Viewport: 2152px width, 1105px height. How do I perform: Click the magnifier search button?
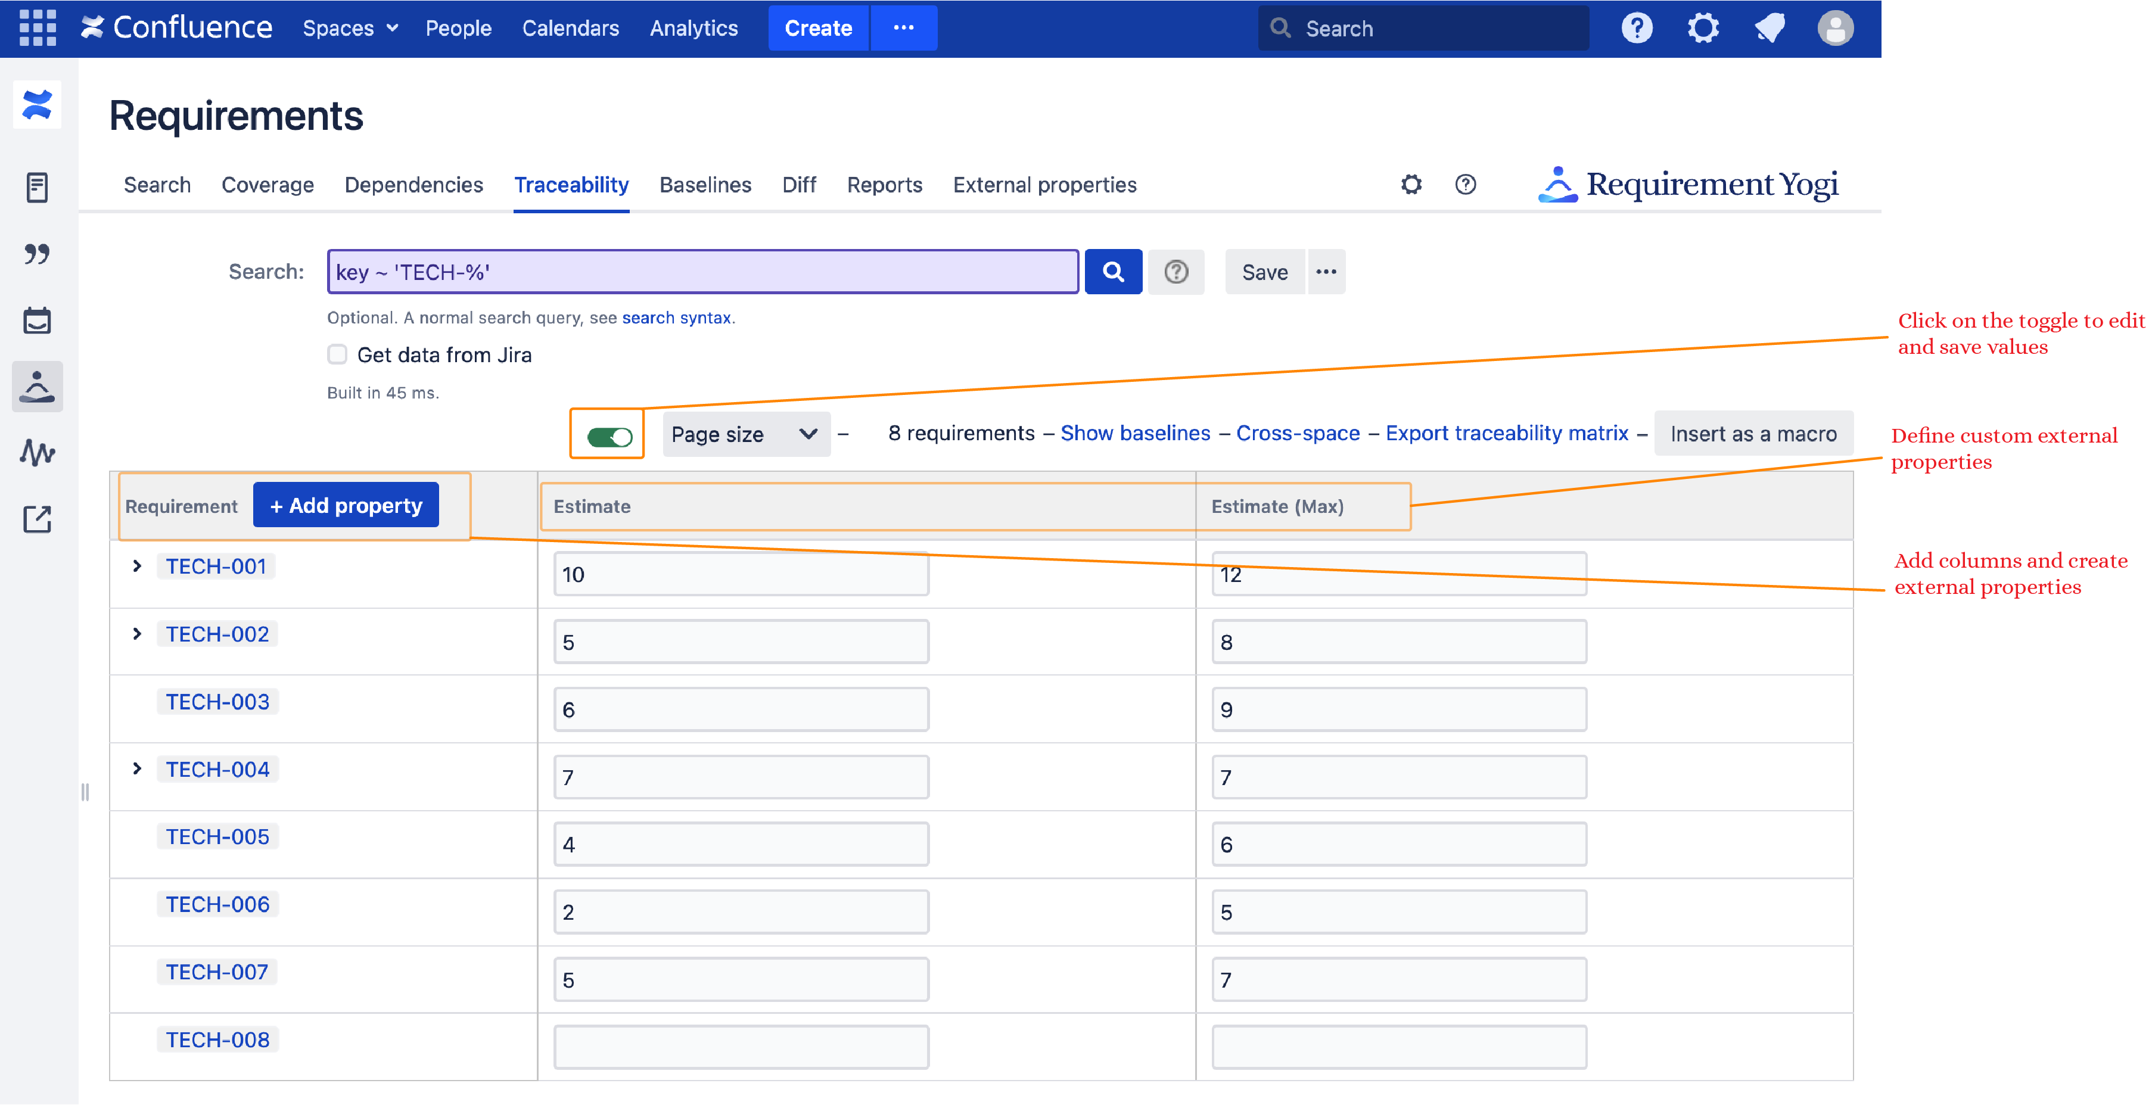(x=1113, y=272)
